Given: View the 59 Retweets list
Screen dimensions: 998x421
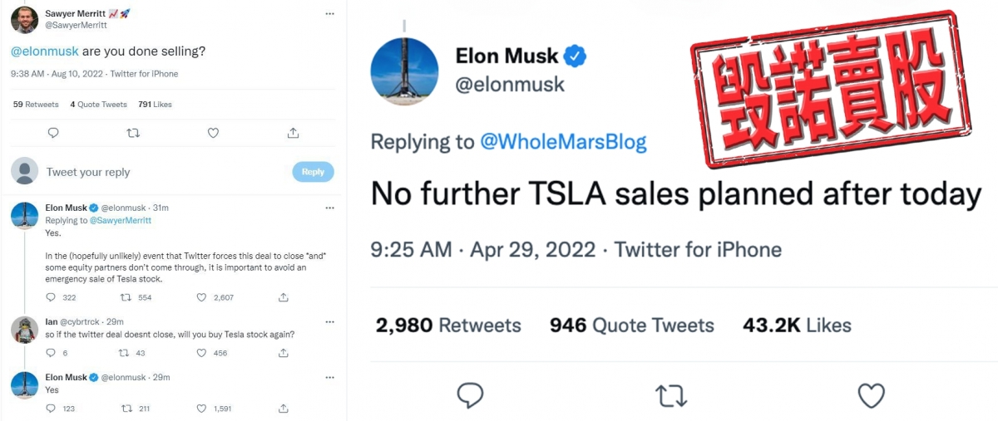Looking at the screenshot, I should [36, 105].
